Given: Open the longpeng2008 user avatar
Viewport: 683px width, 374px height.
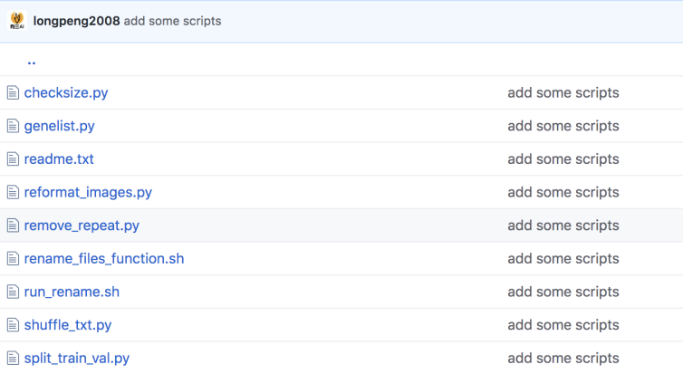Looking at the screenshot, I should tap(17, 21).
